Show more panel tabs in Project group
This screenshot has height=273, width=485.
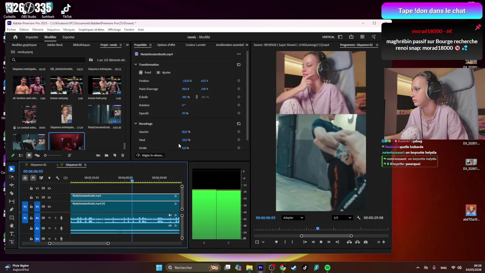coord(127,45)
